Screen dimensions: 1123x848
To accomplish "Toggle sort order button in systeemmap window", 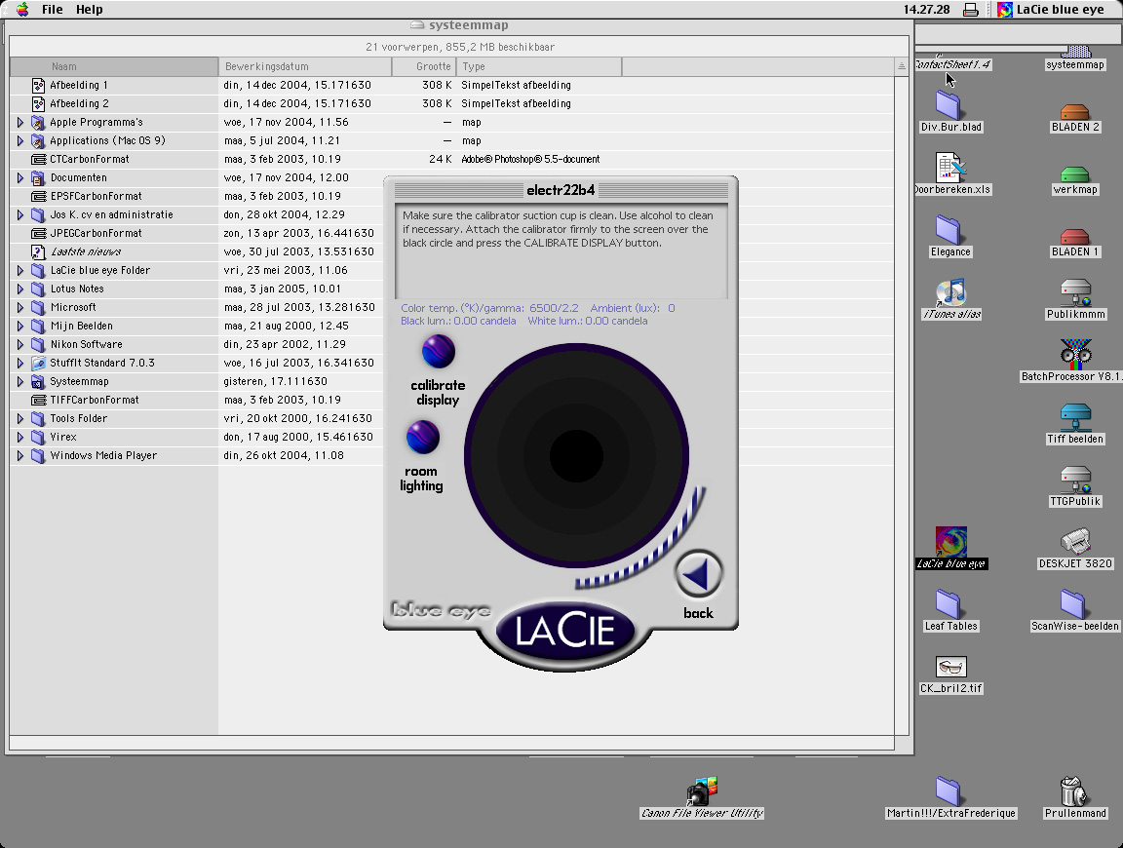I will coord(901,66).
